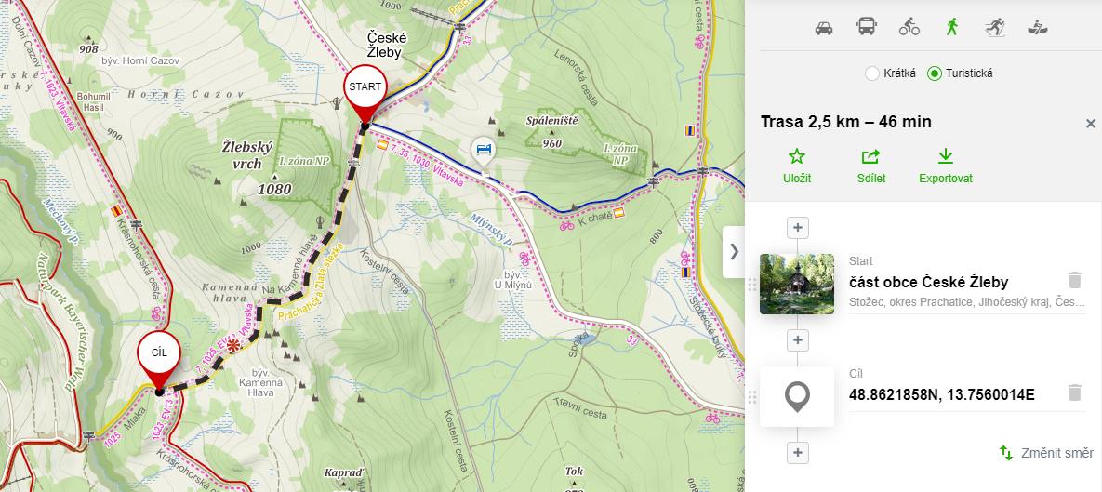Screen dimensions: 1102x492
Task: Open the České Žleby chapel thumbnail
Action: coord(797,284)
